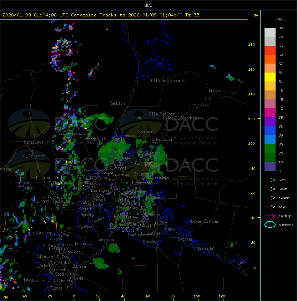Click the L_Dormida place label

(203, 248)
